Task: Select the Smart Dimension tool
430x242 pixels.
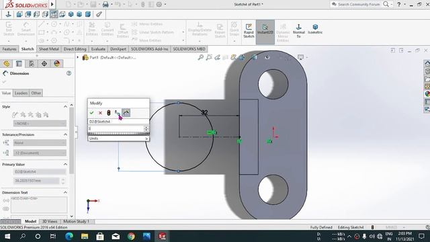Action: tap(26, 29)
